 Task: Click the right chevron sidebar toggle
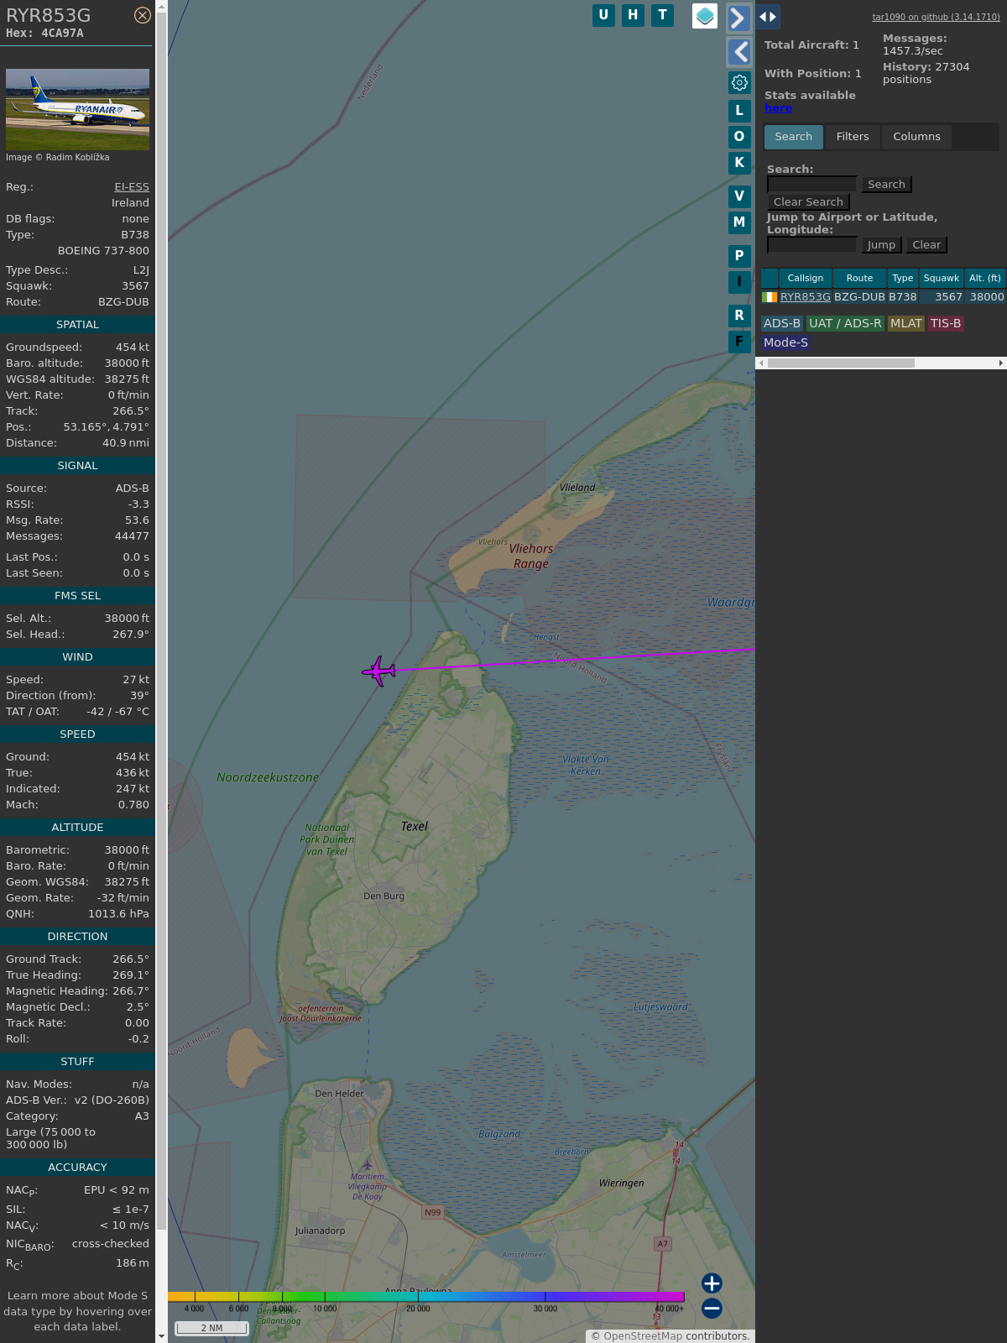(738, 18)
